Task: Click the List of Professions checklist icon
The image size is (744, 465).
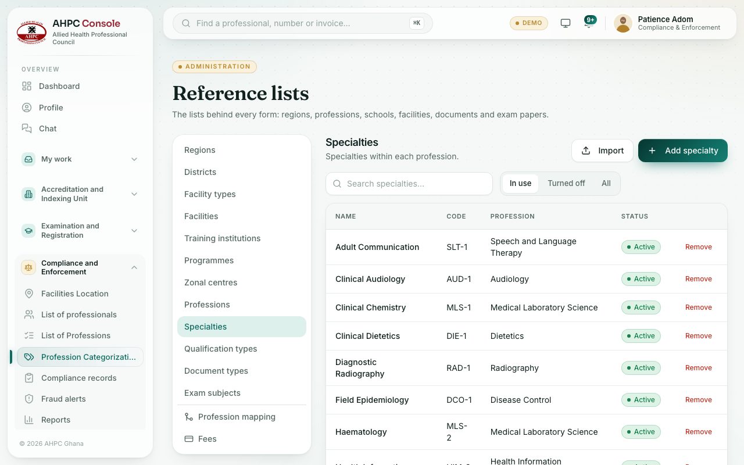Action: 29,335
